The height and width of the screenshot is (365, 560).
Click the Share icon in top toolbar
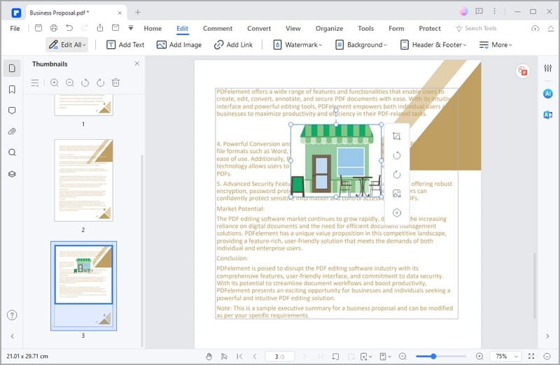pos(100,28)
